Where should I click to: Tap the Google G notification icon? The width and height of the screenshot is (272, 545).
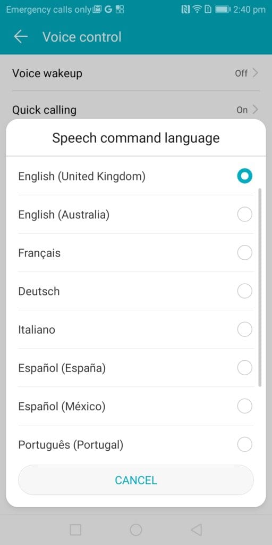pos(108,10)
